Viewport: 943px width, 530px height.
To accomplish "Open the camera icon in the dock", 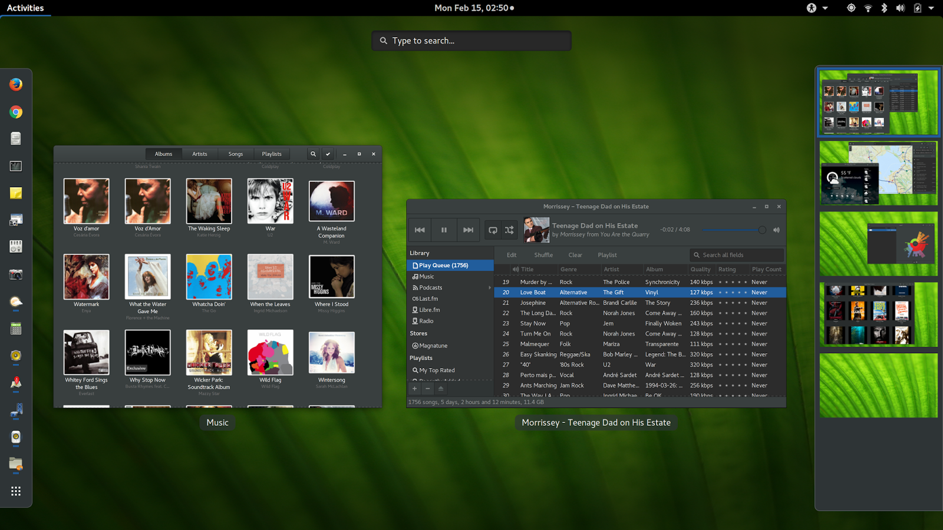I will tap(16, 274).
